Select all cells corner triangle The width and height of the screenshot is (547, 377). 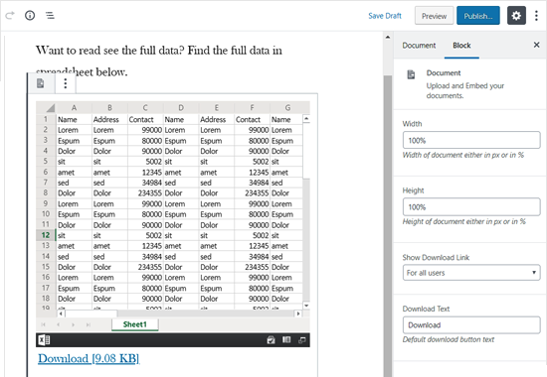tap(51, 107)
